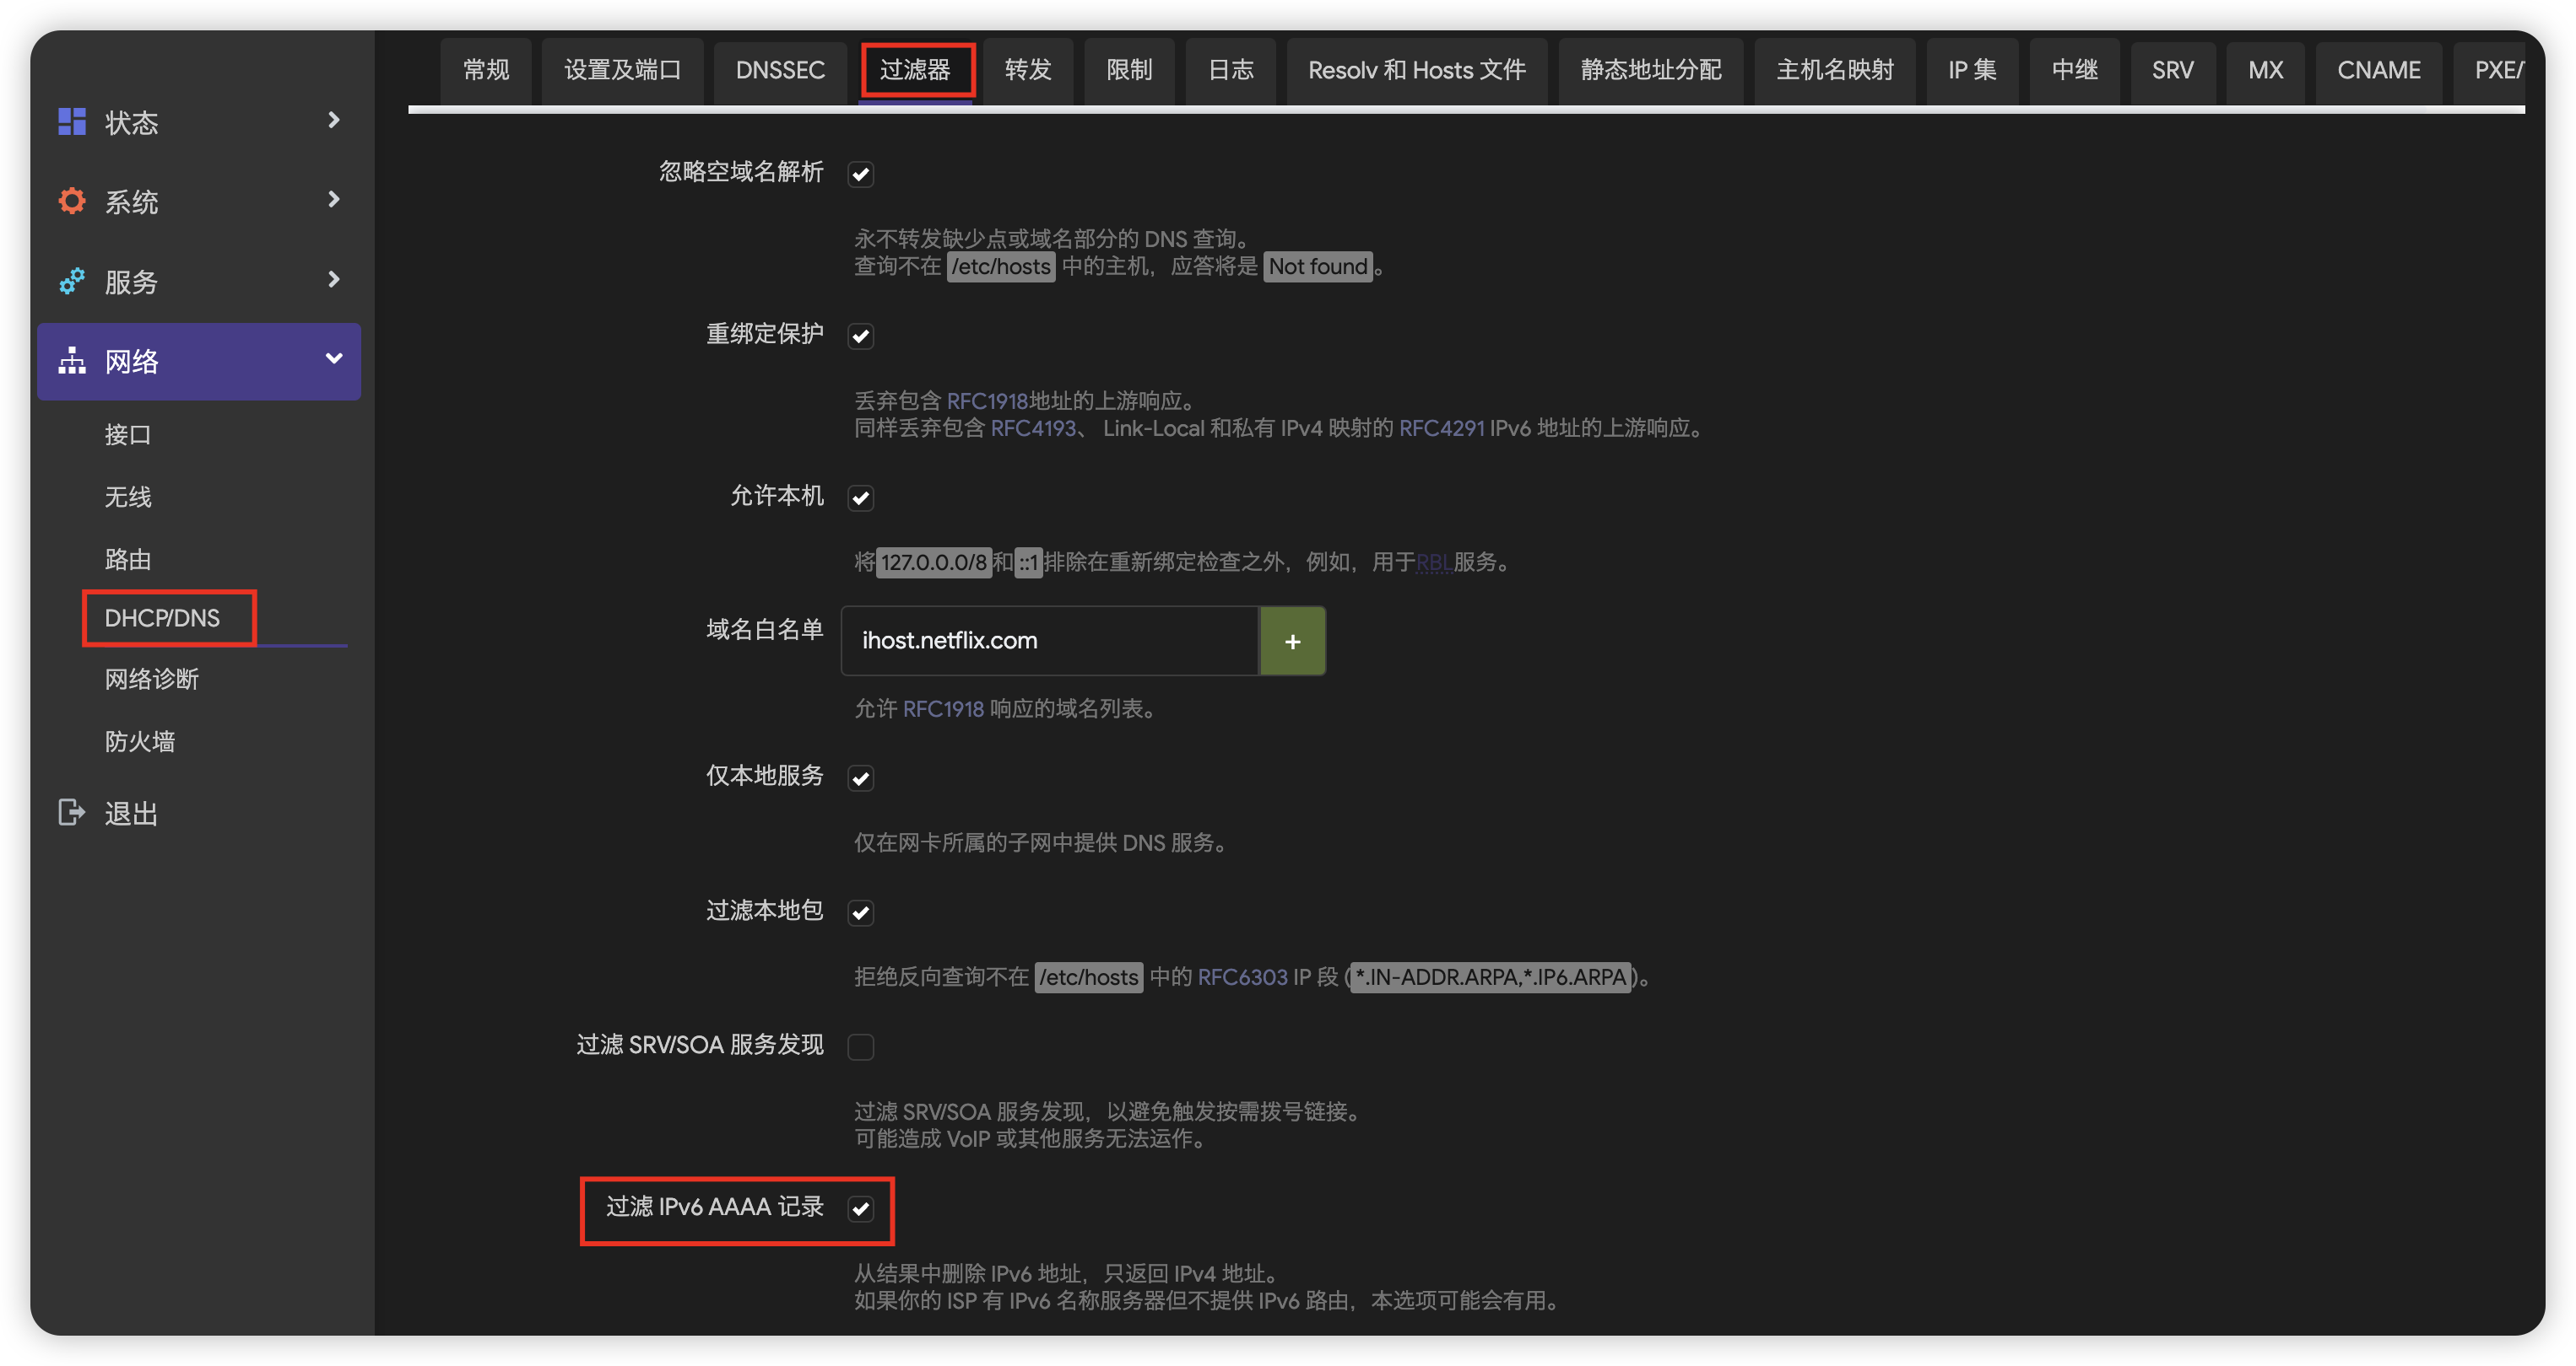Open the 静态地址分配 tab
2576x1366 pixels.
pyautogui.click(x=1650, y=70)
